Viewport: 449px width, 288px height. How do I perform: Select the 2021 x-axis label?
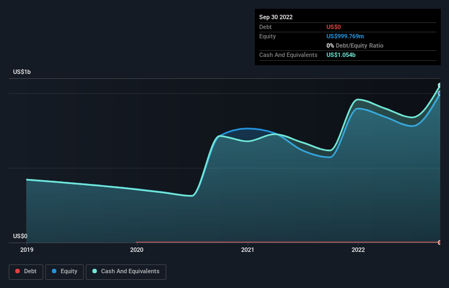pos(247,250)
